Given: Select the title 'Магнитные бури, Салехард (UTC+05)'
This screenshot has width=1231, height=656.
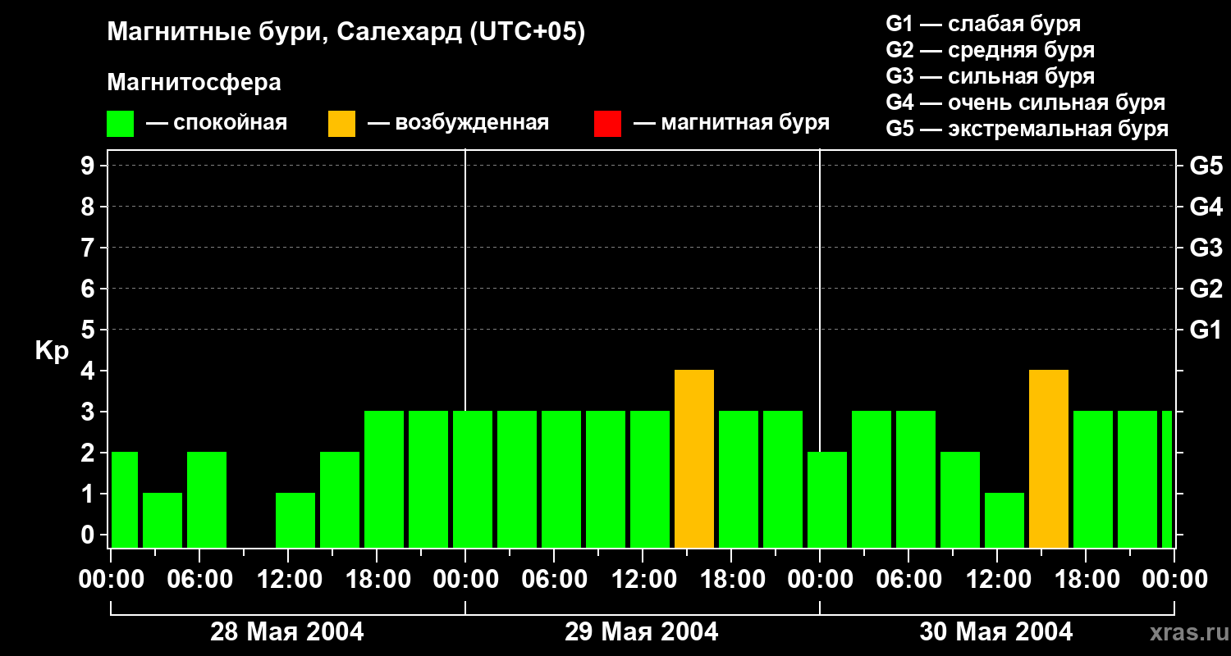Looking at the screenshot, I should [x=346, y=33].
